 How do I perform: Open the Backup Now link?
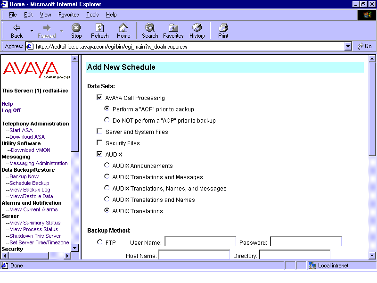(x=24, y=176)
